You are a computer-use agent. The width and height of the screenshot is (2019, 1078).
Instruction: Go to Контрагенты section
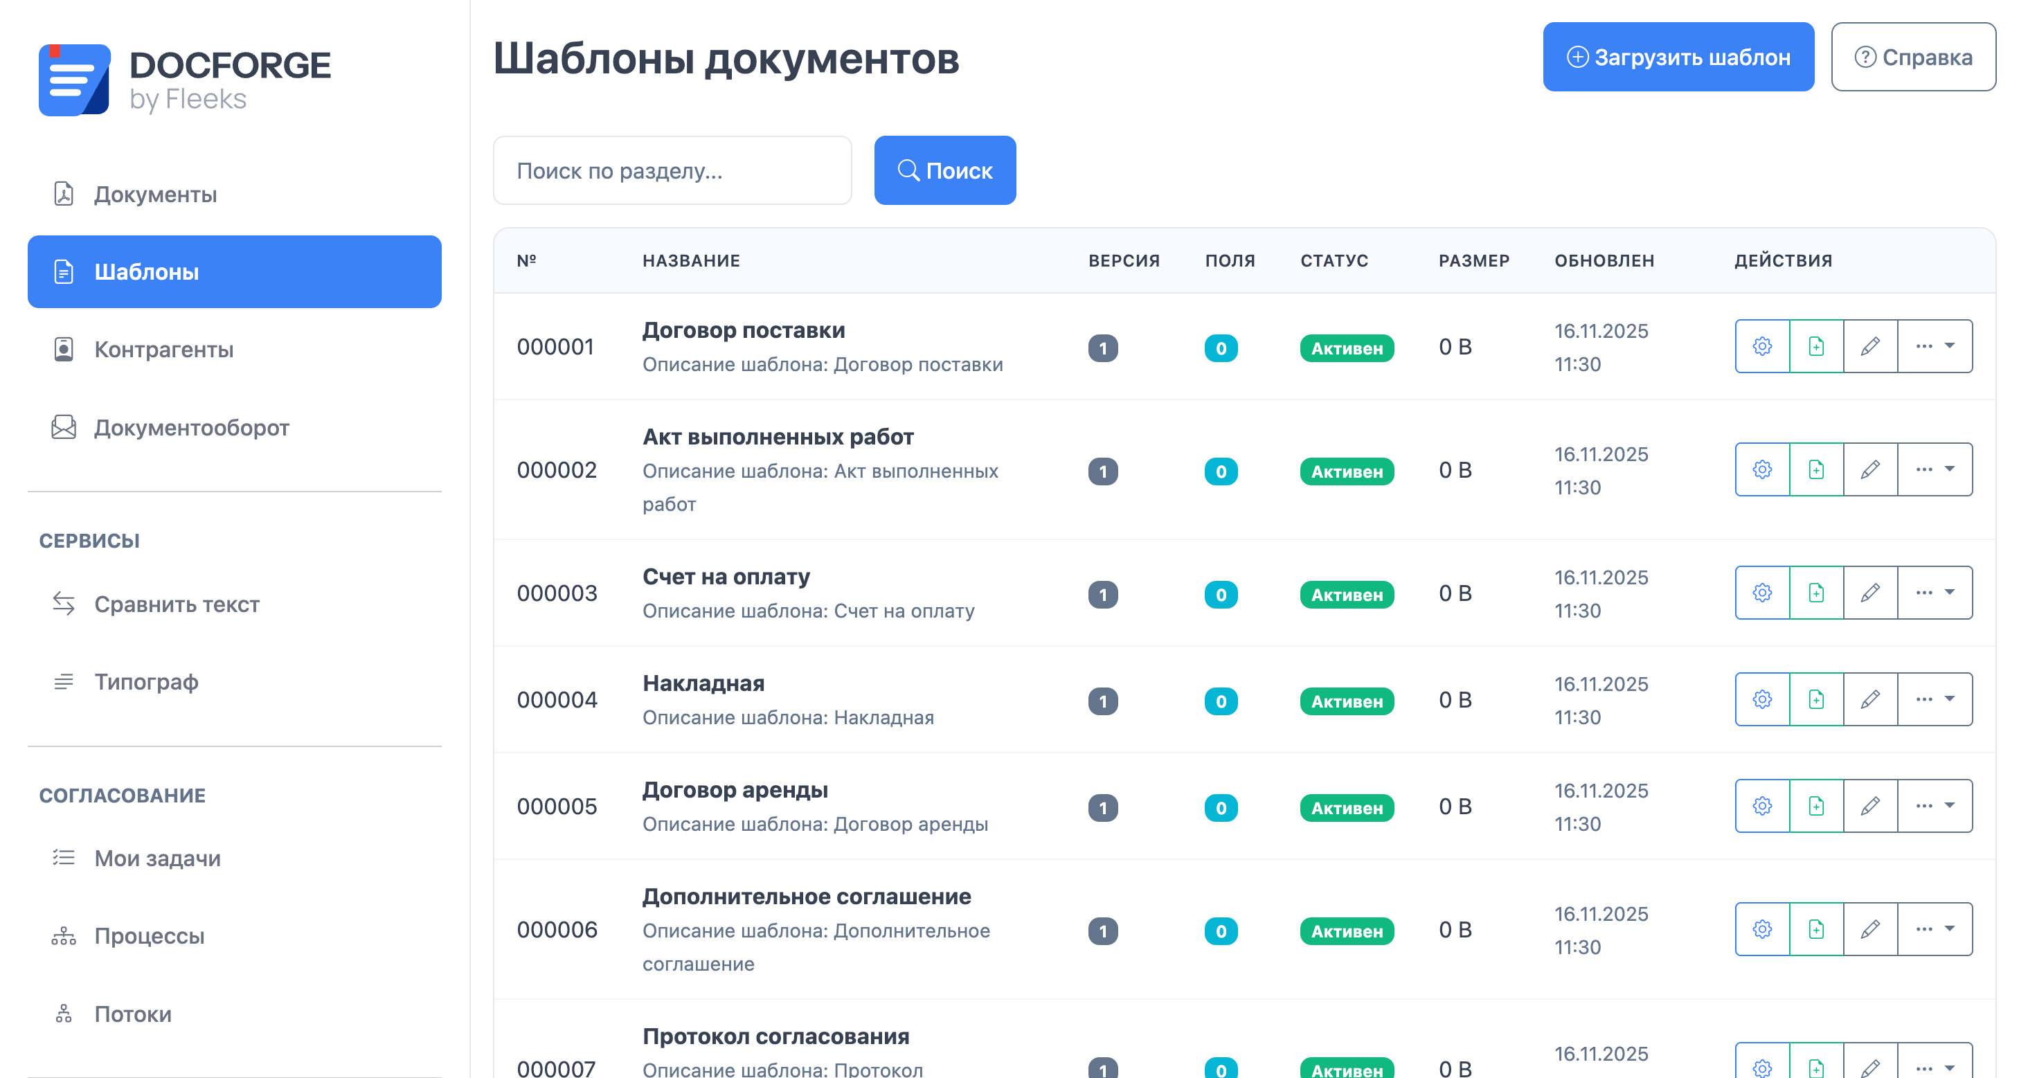pyautogui.click(x=164, y=350)
